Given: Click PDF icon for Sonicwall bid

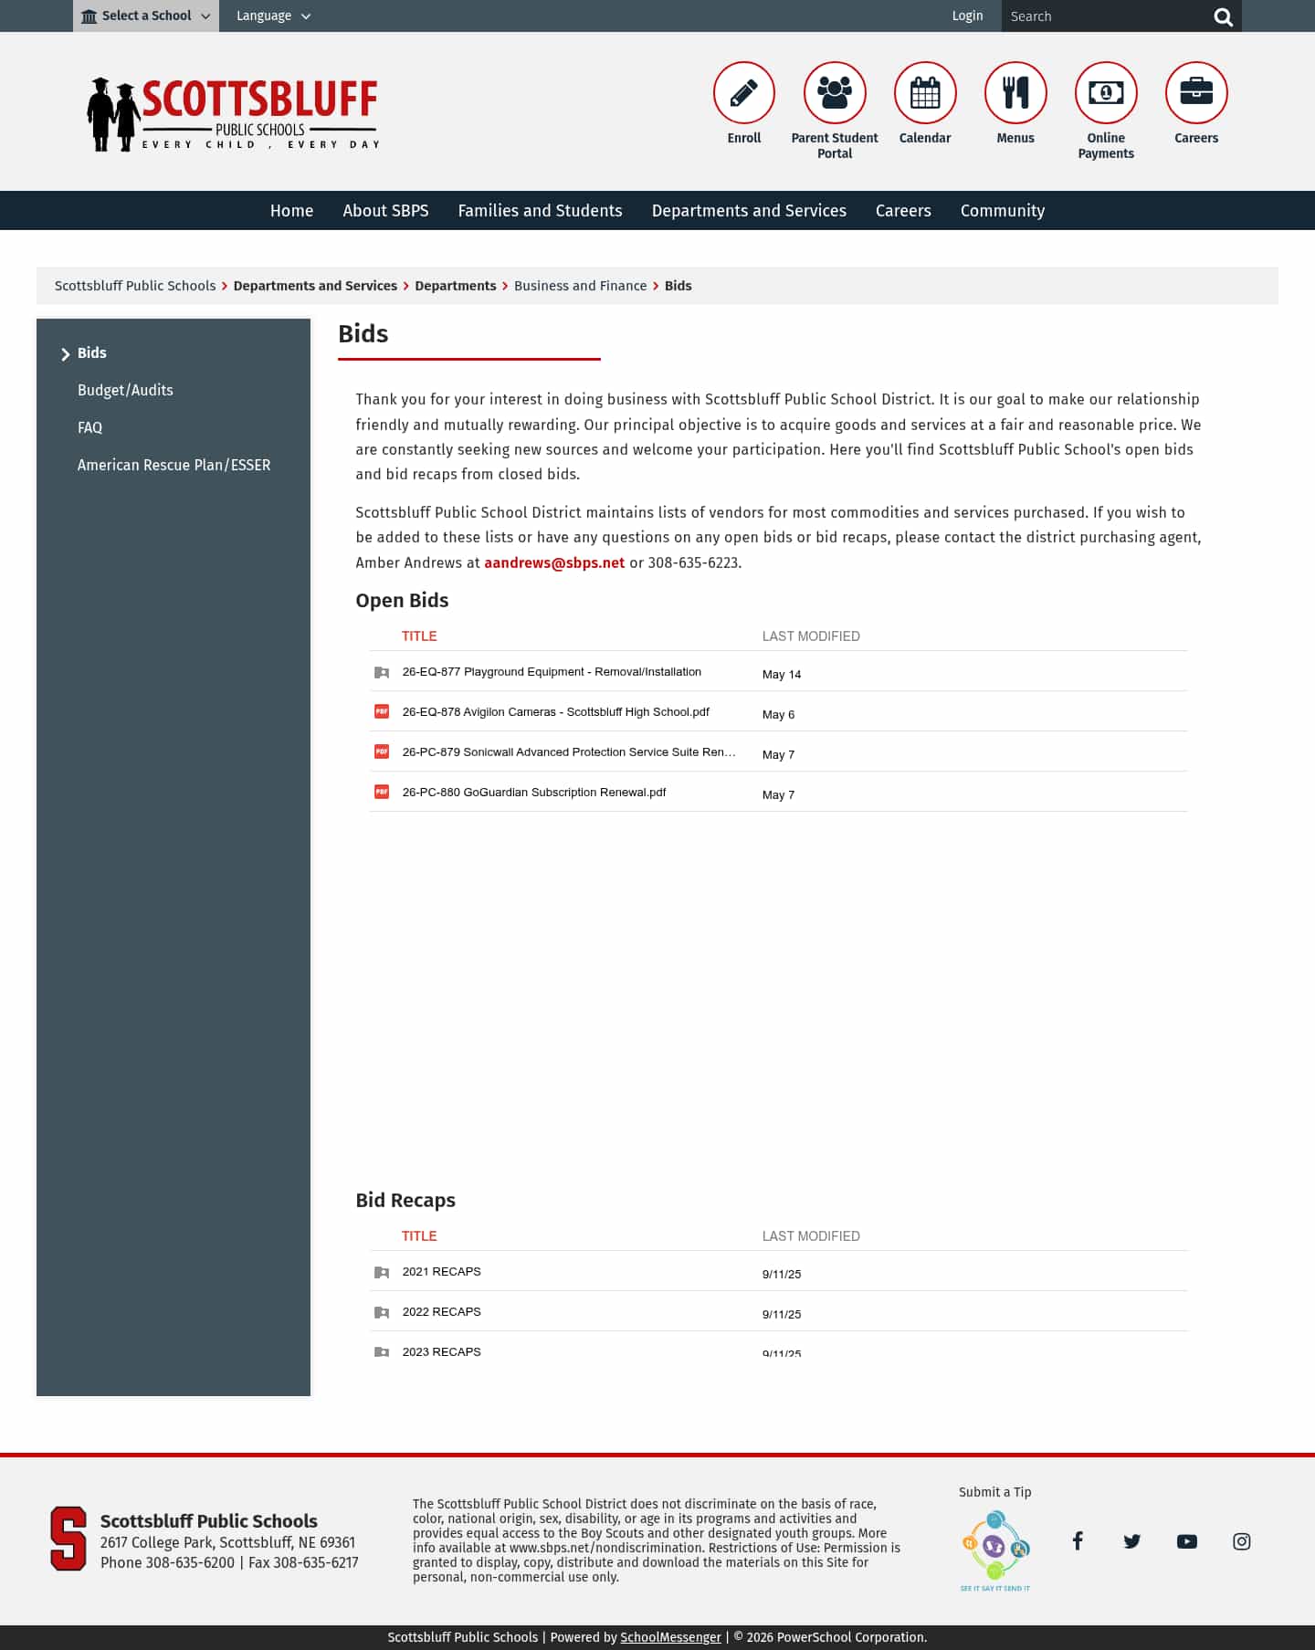Looking at the screenshot, I should (x=382, y=751).
